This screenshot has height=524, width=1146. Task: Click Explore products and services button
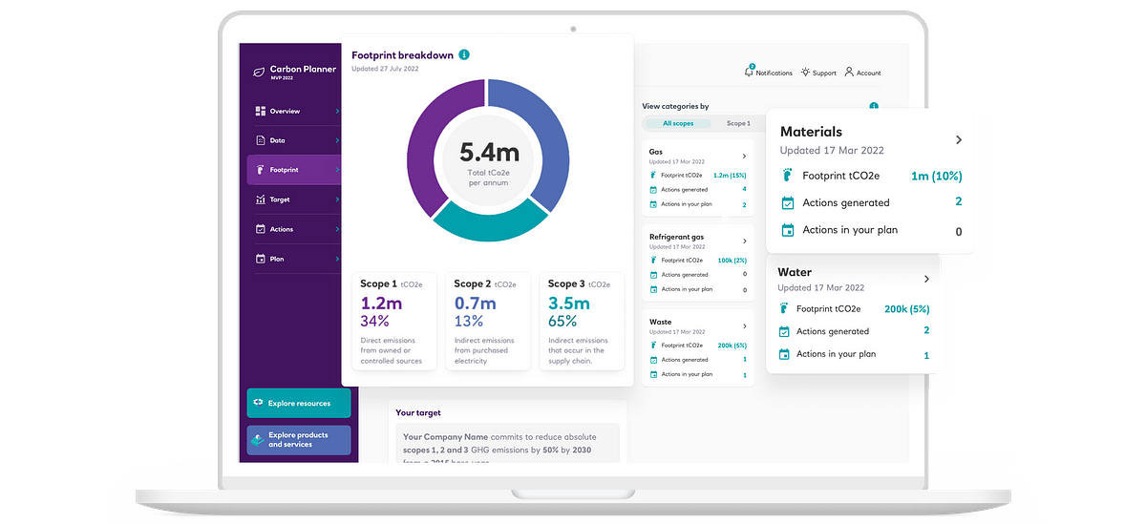[299, 440]
